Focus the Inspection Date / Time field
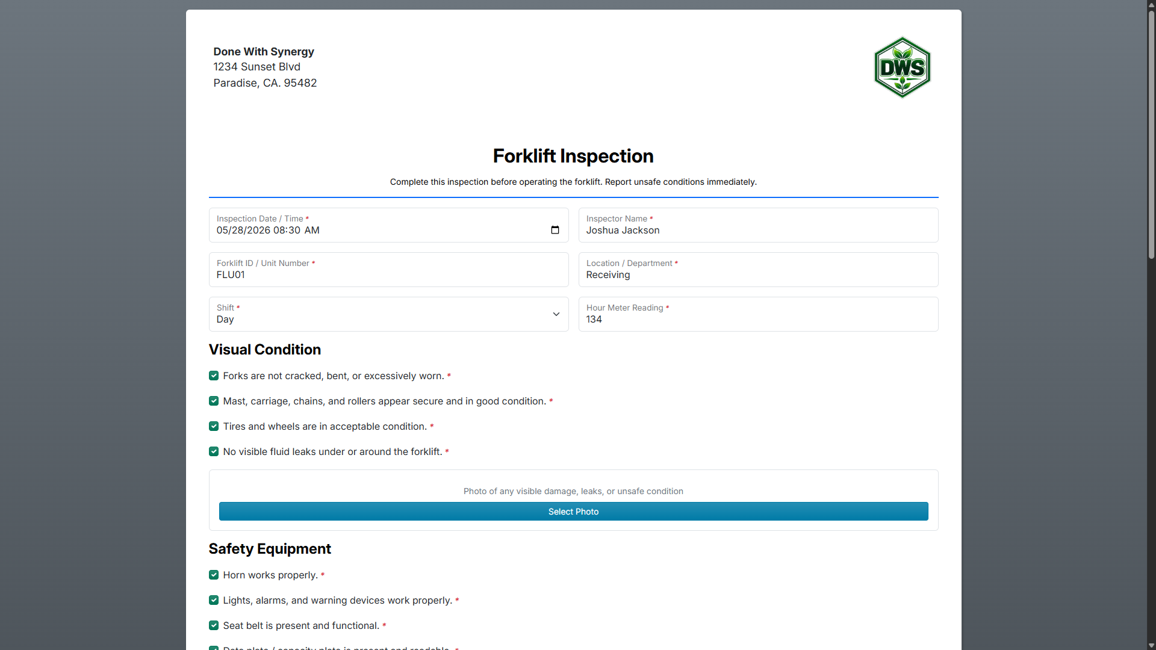This screenshot has width=1156, height=650. [389, 225]
